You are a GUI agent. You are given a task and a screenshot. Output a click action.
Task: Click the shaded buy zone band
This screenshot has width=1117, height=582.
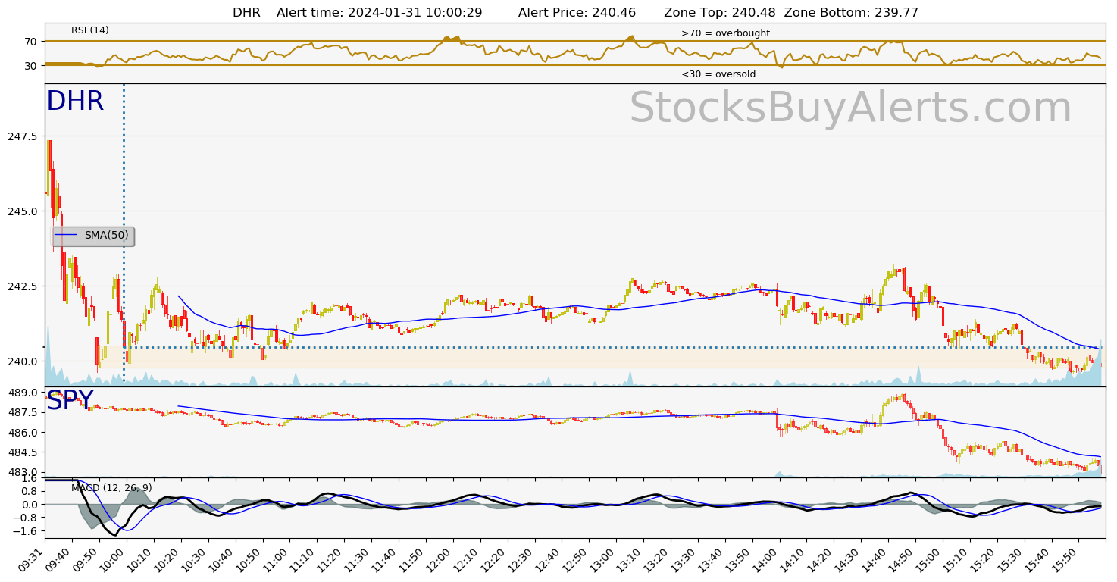(x=613, y=358)
